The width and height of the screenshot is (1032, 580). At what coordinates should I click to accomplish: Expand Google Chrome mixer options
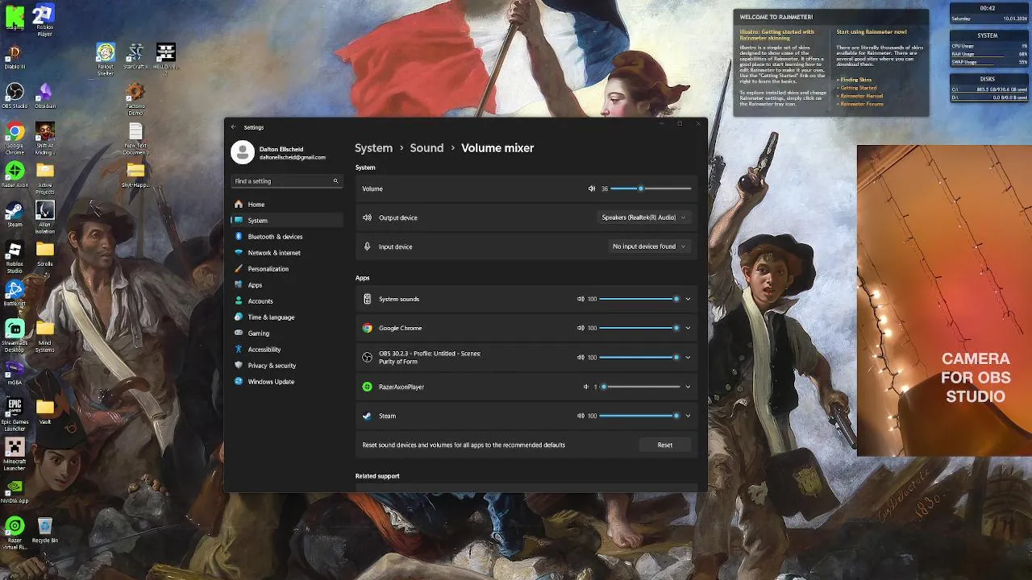[x=688, y=328]
